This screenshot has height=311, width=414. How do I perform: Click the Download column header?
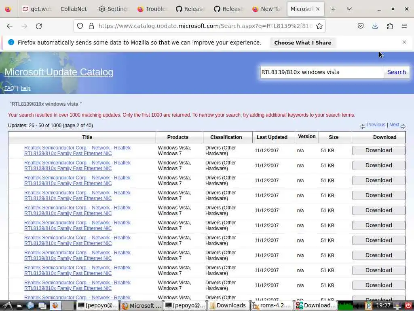click(x=384, y=137)
